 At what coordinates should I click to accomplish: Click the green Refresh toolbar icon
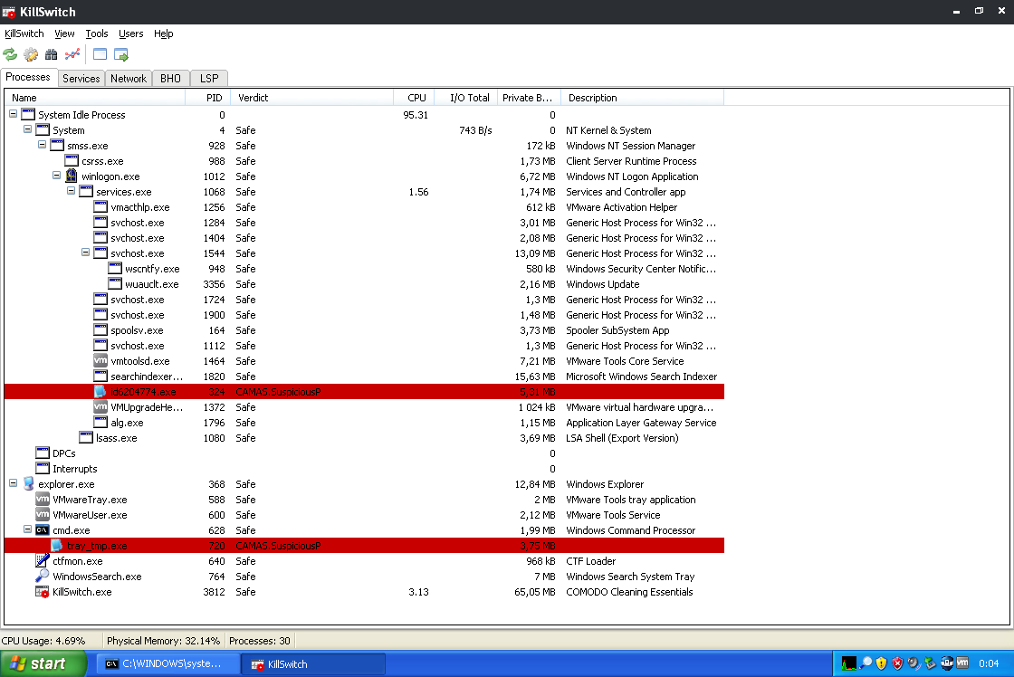pyautogui.click(x=10, y=54)
